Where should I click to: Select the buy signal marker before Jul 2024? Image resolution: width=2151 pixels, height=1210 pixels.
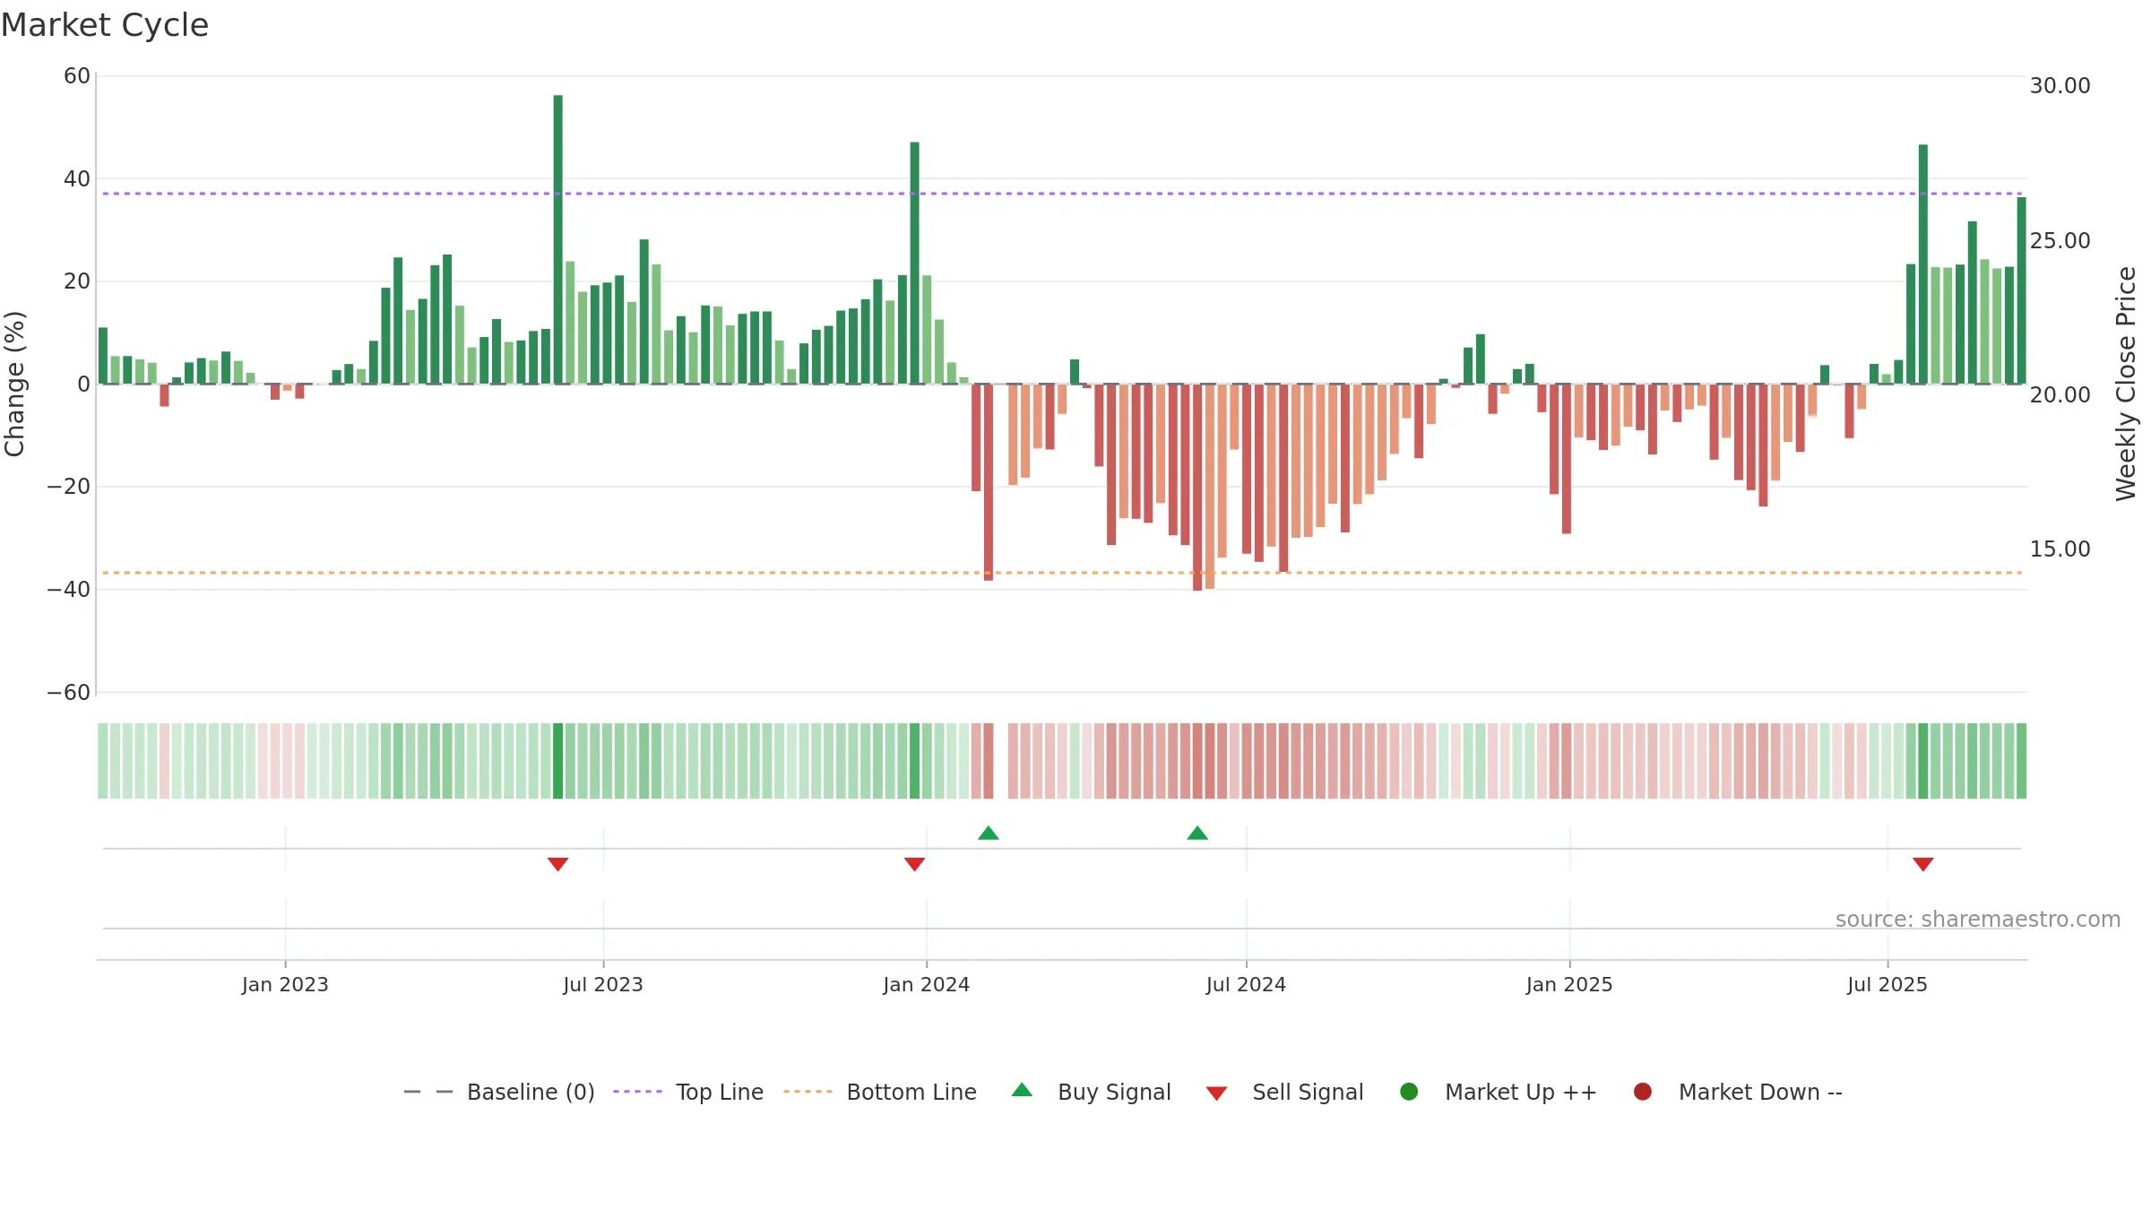click(1197, 833)
